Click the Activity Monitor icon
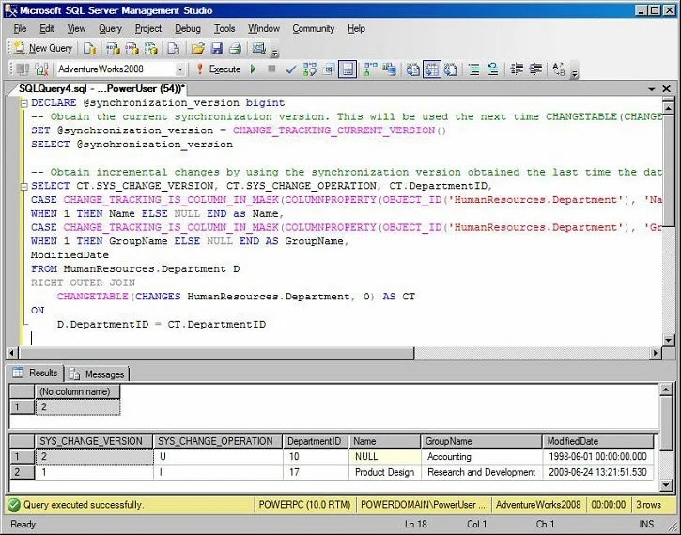The width and height of the screenshot is (681, 535). 259,48
